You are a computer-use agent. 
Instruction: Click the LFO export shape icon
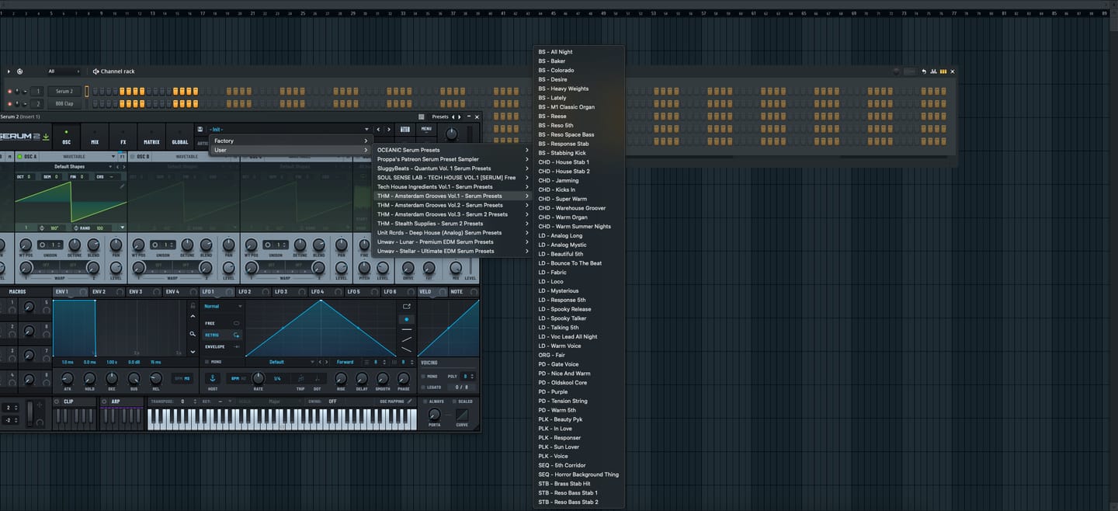click(406, 306)
